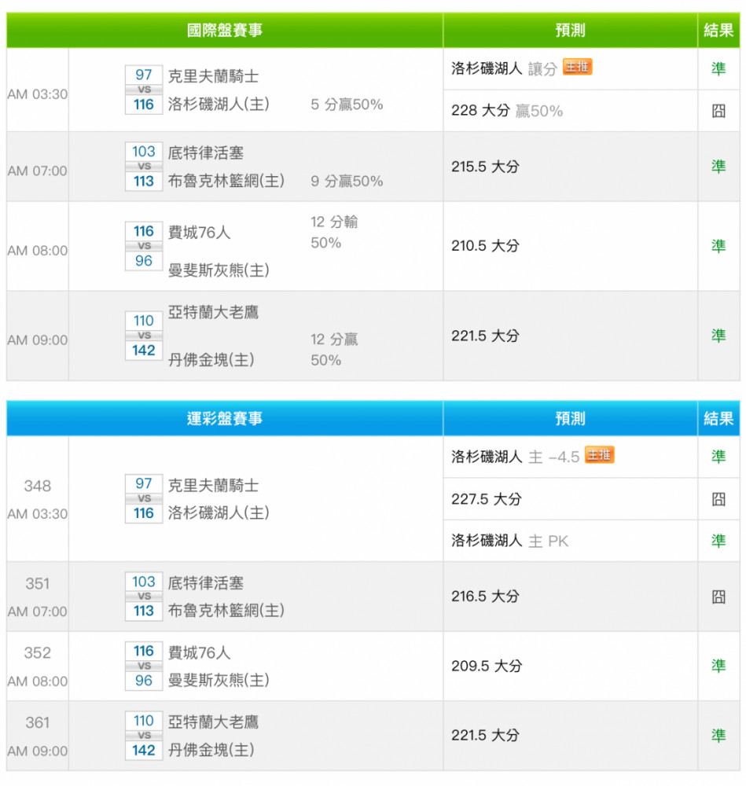Image resolution: width=746 pixels, height=786 pixels.
Task: Select the 228 大分 贏50% prediction
Action: 507,111
